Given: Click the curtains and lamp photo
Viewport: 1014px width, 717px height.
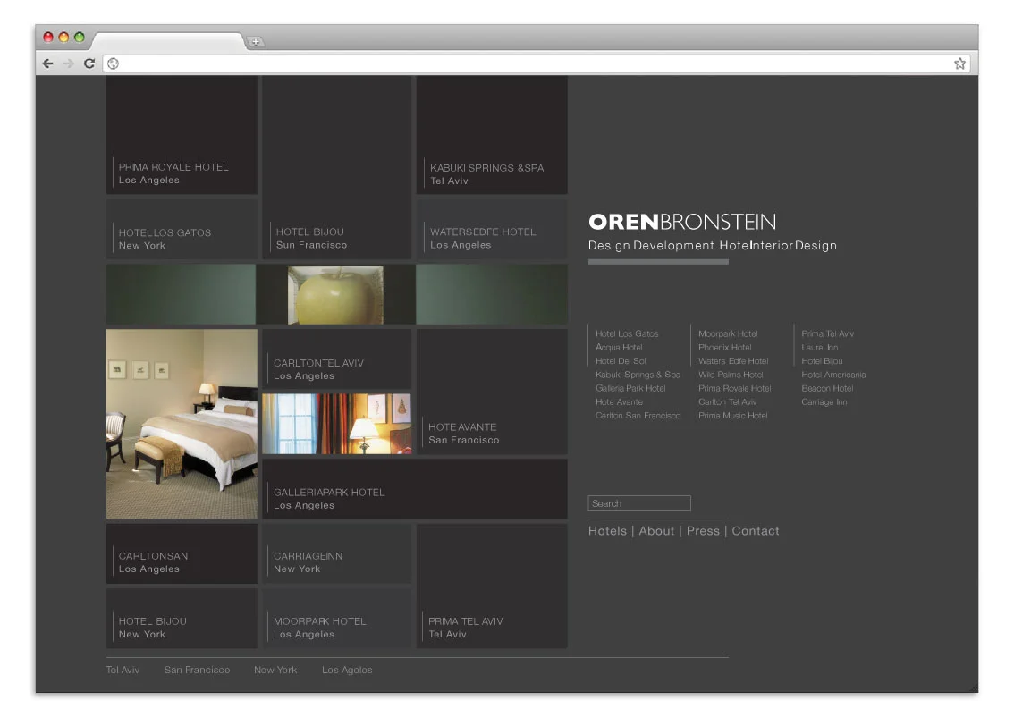Looking at the screenshot, I should click(337, 424).
